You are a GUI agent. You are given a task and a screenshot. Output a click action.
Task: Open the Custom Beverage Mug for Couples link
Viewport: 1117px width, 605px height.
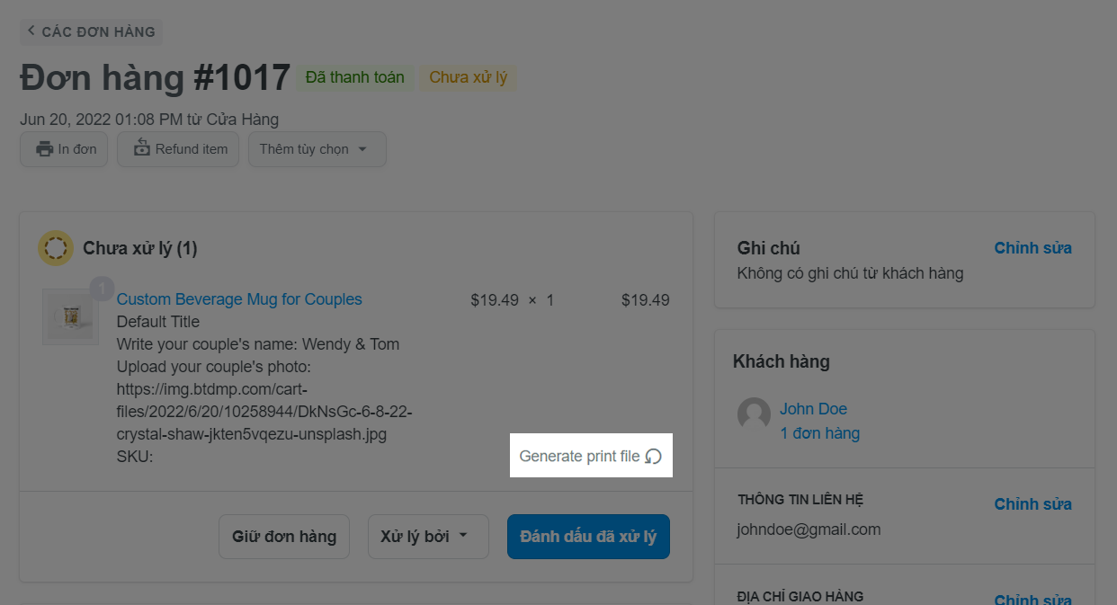pyautogui.click(x=239, y=299)
